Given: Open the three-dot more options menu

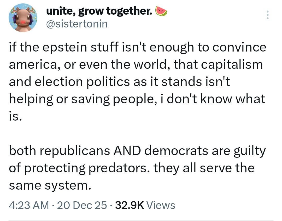Looking at the screenshot, I should [x=267, y=15].
